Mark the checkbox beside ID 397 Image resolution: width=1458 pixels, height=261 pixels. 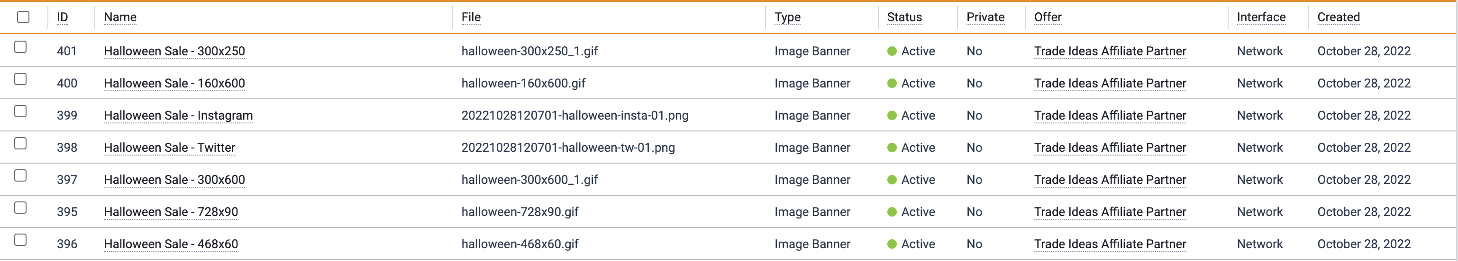20,176
